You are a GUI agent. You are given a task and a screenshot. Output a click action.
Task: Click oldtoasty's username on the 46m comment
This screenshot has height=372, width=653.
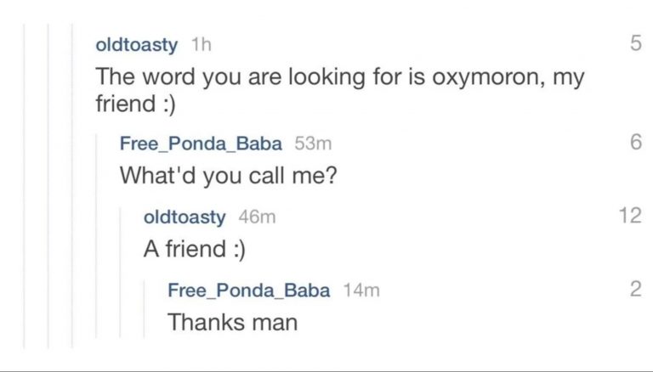[x=185, y=217]
